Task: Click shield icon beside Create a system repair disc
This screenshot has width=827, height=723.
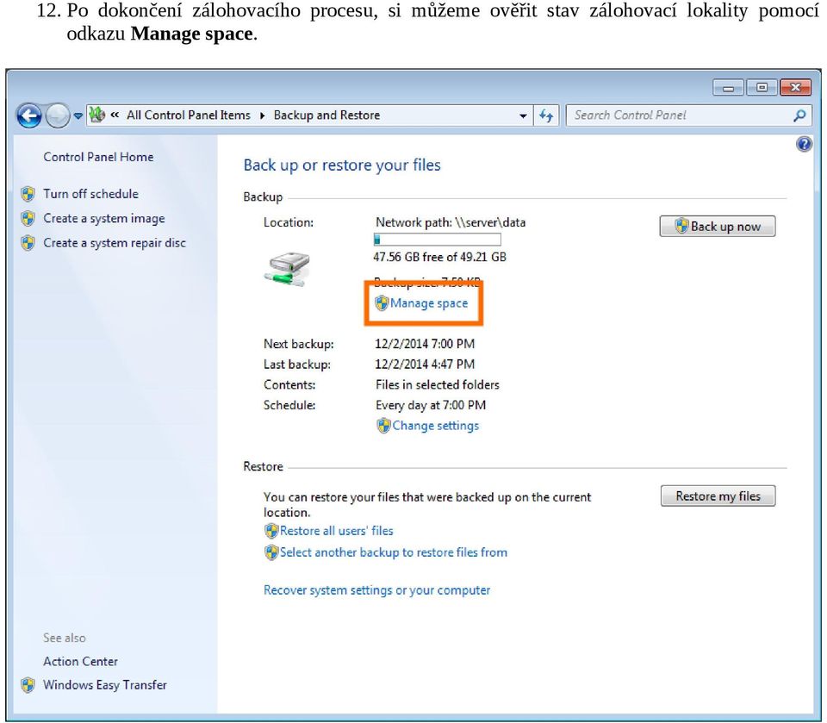Action: [x=28, y=243]
